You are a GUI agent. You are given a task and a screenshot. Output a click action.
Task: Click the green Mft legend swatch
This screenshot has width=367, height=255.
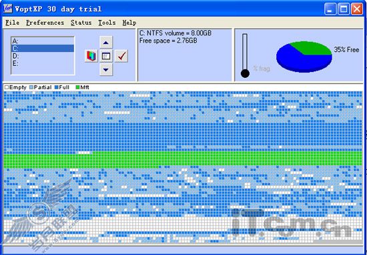pyautogui.click(x=77, y=88)
